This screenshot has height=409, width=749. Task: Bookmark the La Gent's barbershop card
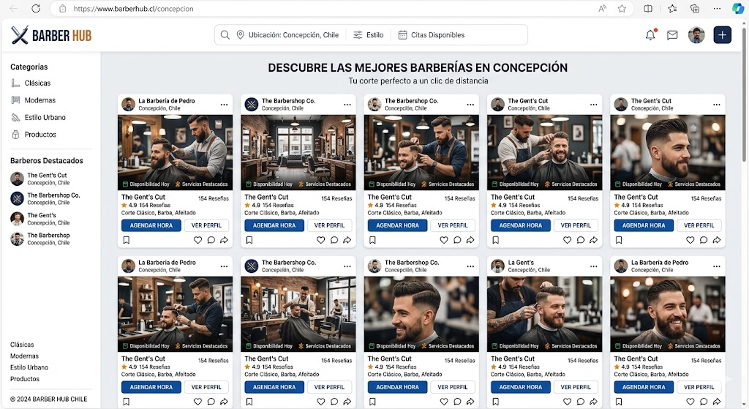(495, 402)
